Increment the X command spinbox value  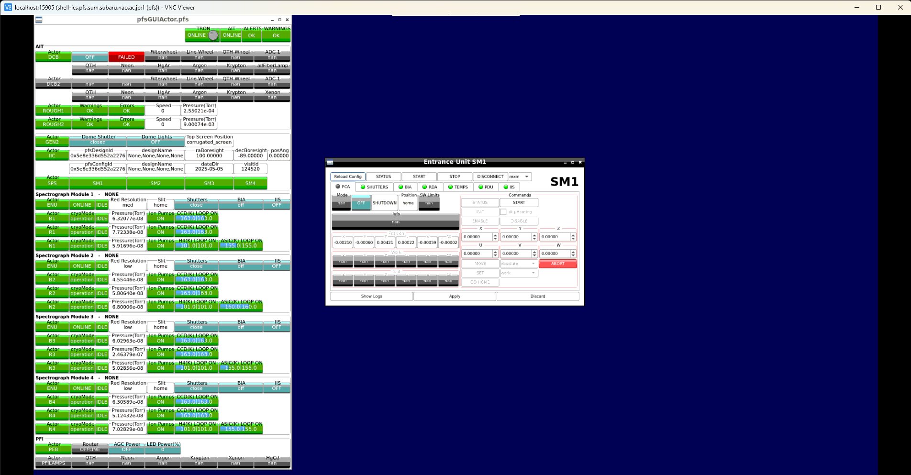[495, 235]
